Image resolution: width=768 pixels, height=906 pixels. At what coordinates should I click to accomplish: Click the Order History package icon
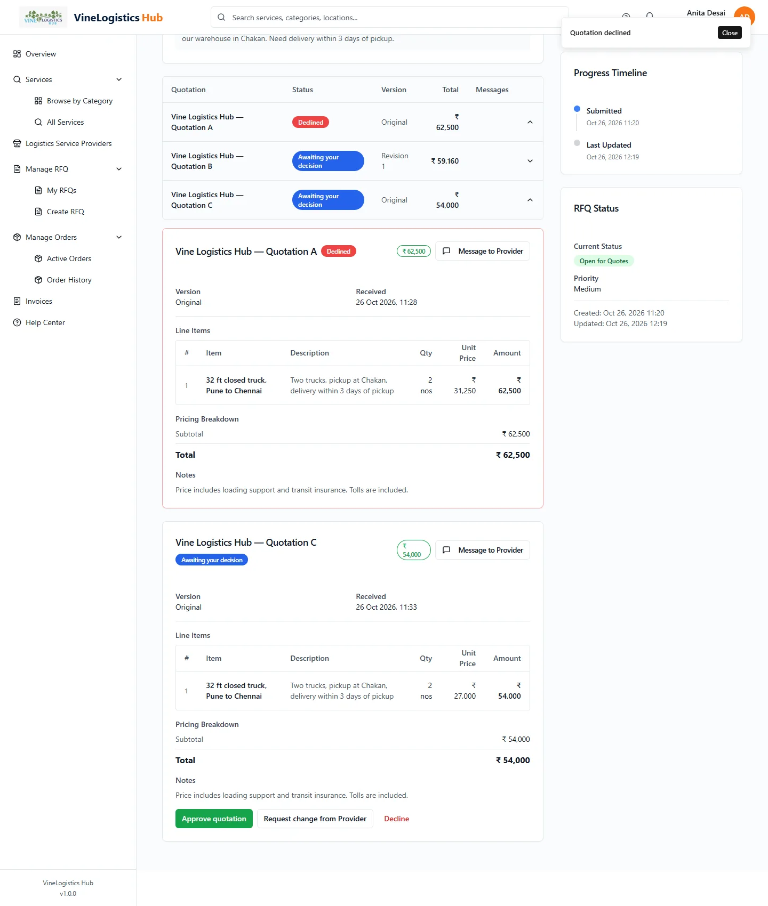[38, 280]
